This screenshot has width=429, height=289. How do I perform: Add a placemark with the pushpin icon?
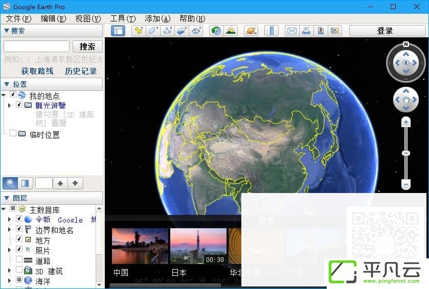tap(139, 31)
